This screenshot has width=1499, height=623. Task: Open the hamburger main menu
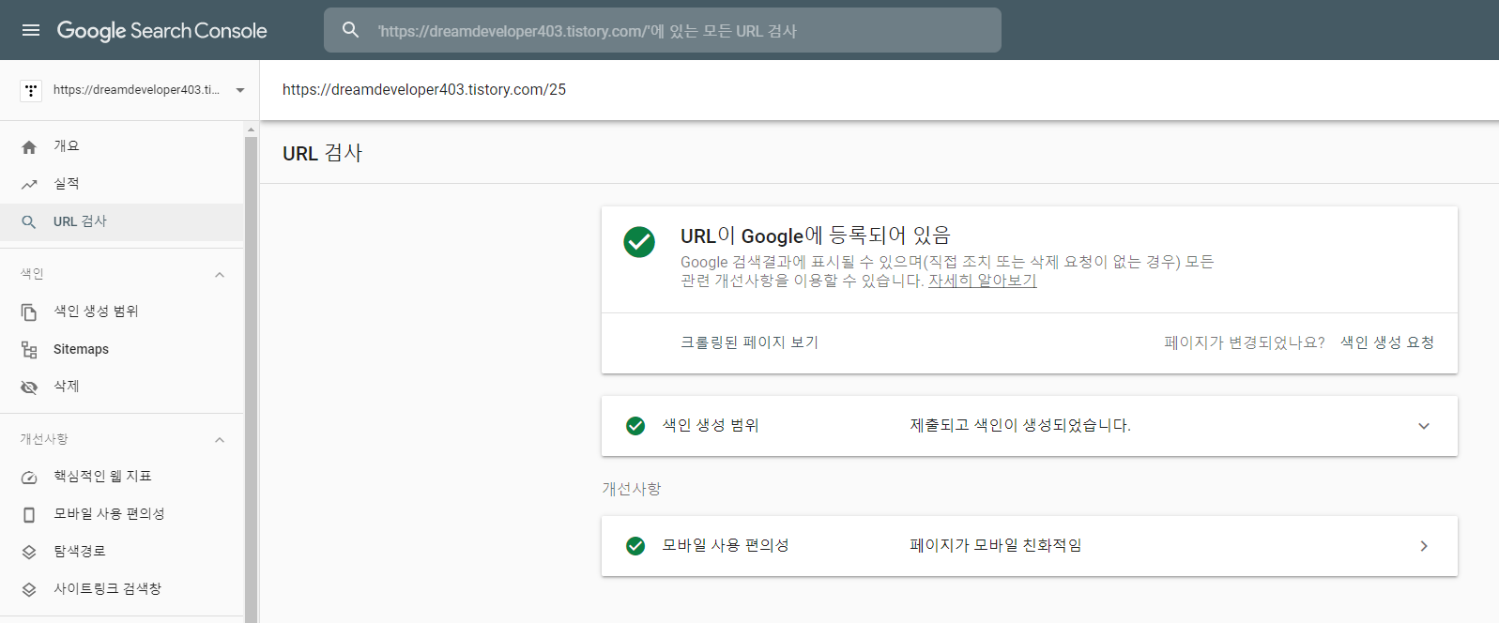(31, 30)
